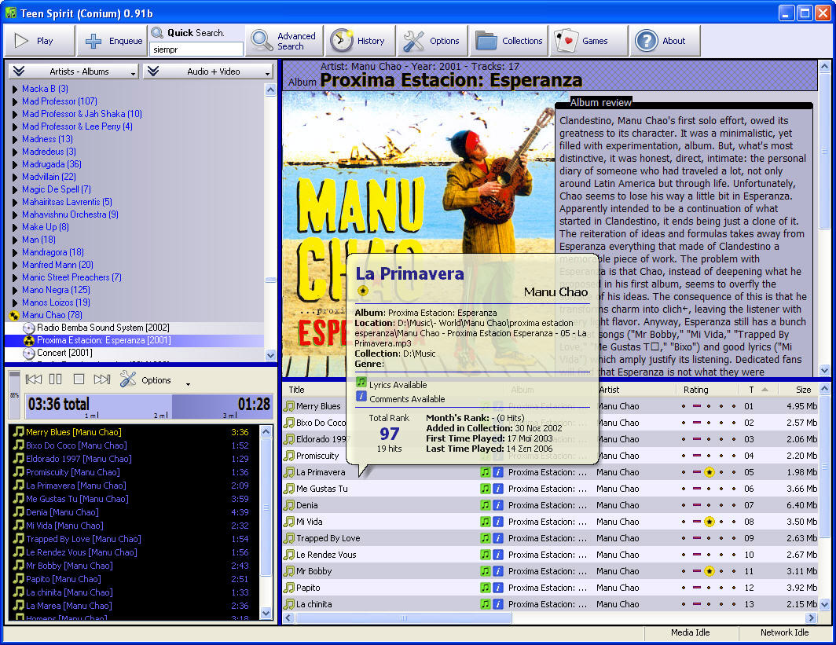Expand the Mad Professor (107) node
This screenshot has height=645, width=836.
point(15,101)
